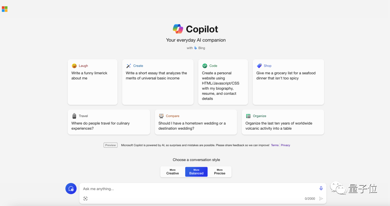Click the Code suggestion icon
390x206 pixels.
tap(205, 66)
